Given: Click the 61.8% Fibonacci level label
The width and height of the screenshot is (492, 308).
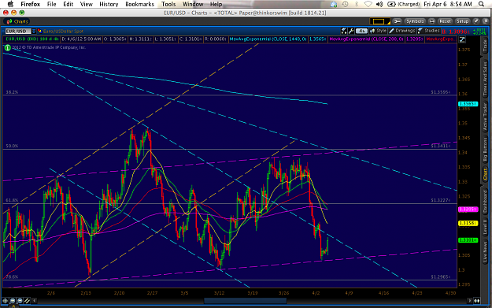Looking at the screenshot, I should (12, 200).
